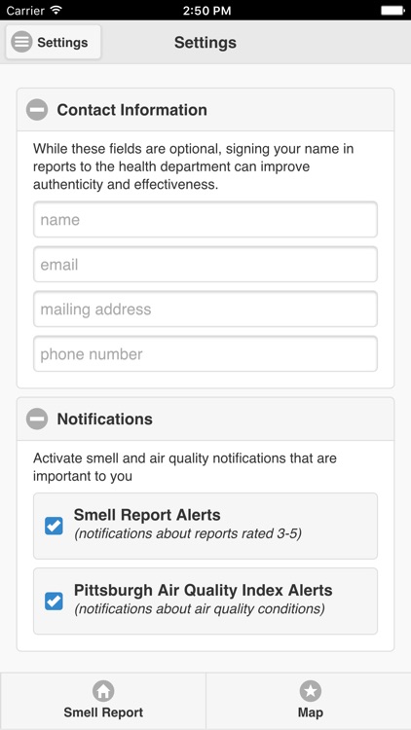Toggle the Smell Report Alerts label
The height and width of the screenshot is (730, 411).
pyautogui.click(x=147, y=515)
